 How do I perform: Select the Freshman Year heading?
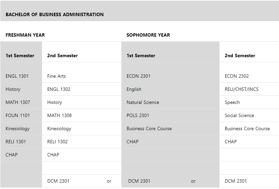[25, 35]
